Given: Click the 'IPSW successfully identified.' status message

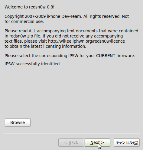Looking at the screenshot, I should (33, 64).
